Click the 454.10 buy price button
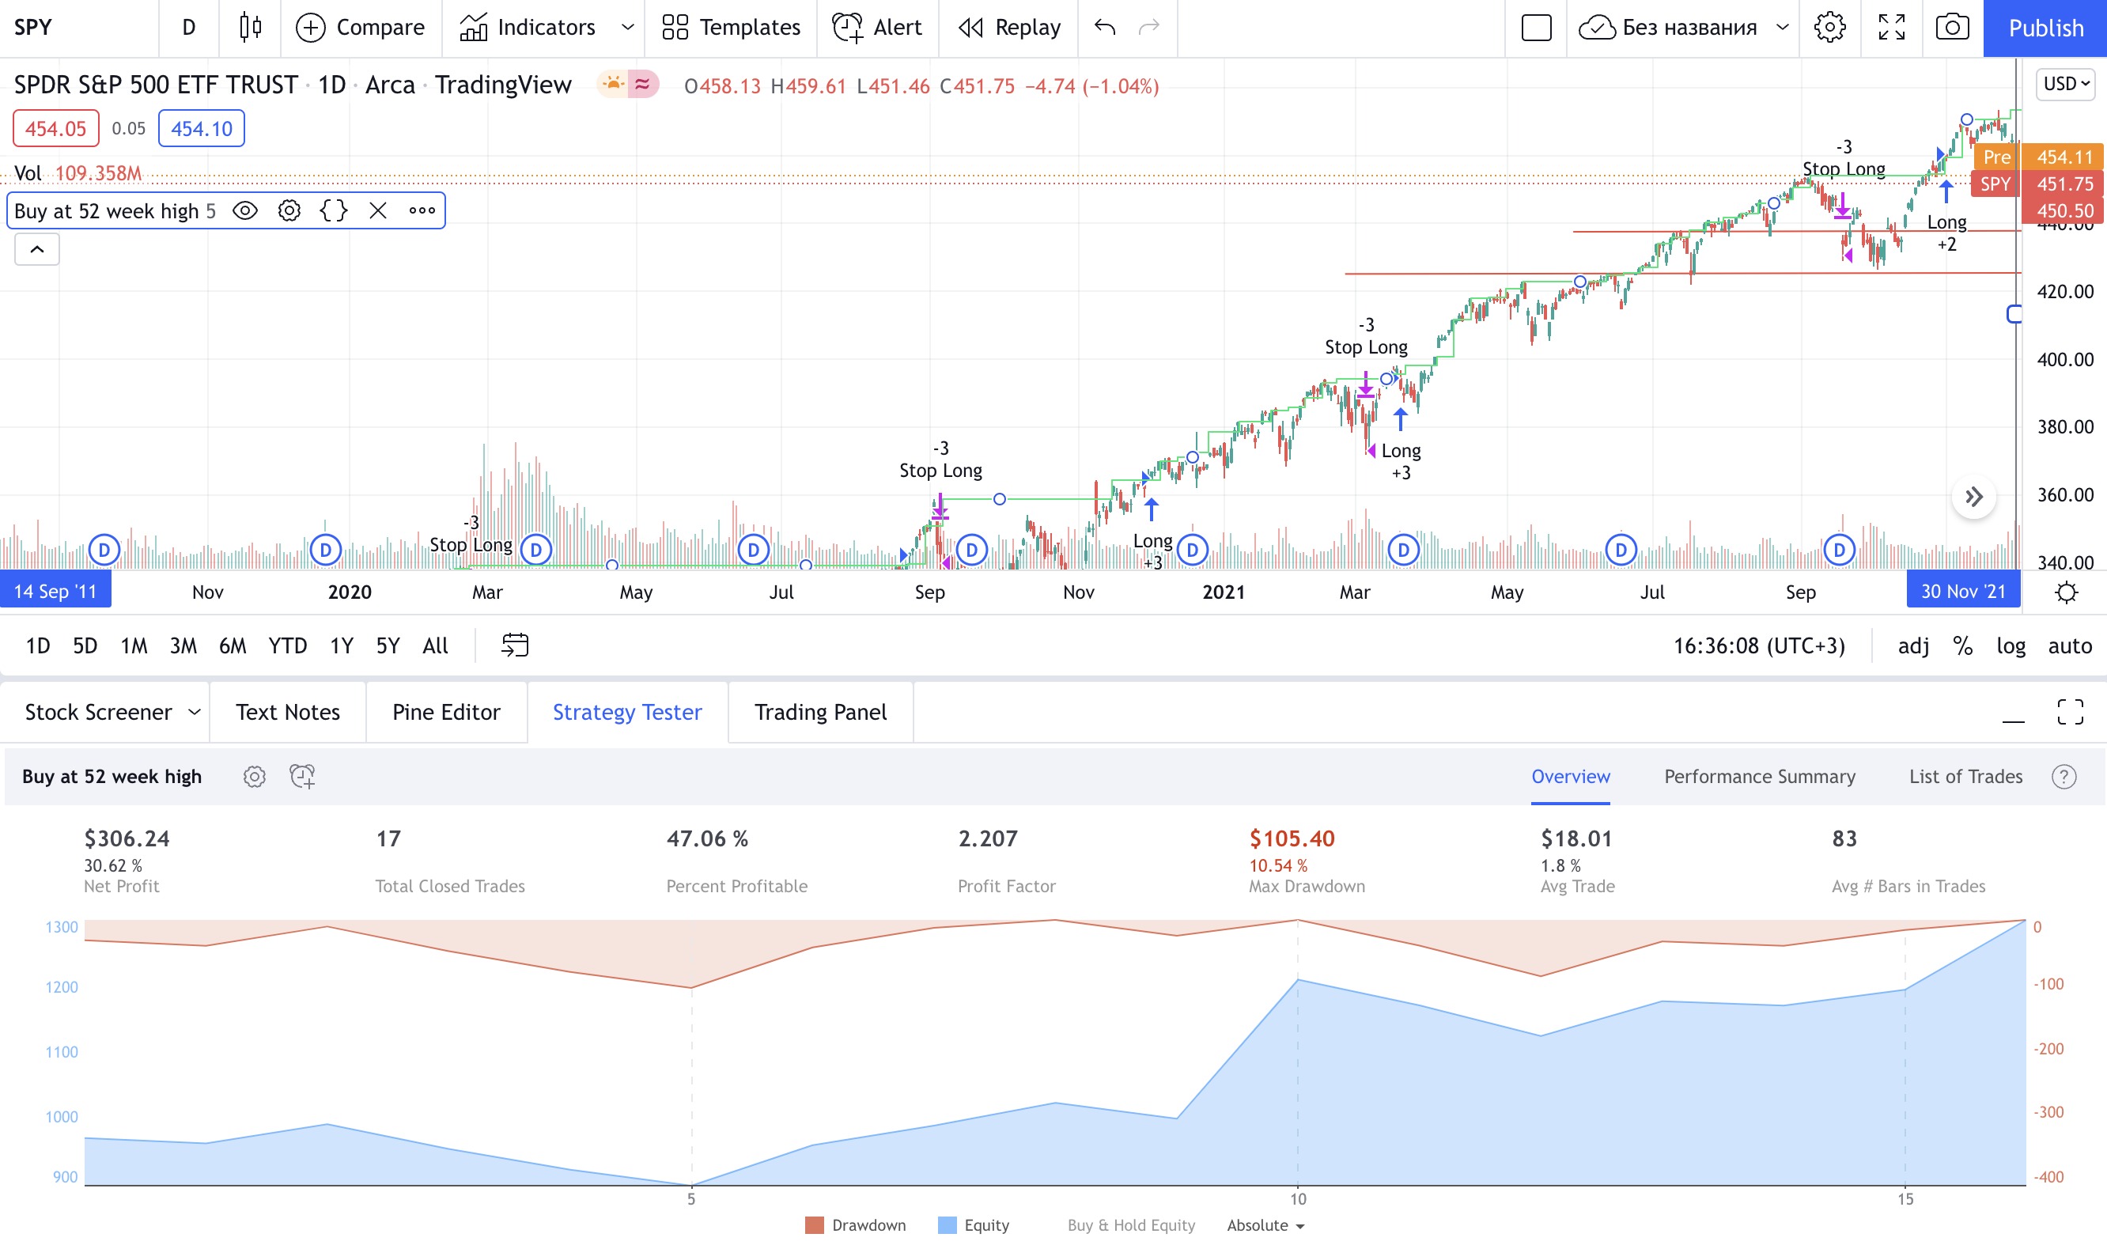 click(202, 128)
